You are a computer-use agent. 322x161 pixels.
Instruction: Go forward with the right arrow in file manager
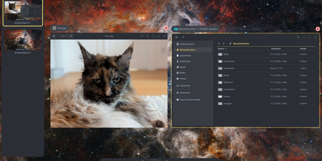(224, 43)
